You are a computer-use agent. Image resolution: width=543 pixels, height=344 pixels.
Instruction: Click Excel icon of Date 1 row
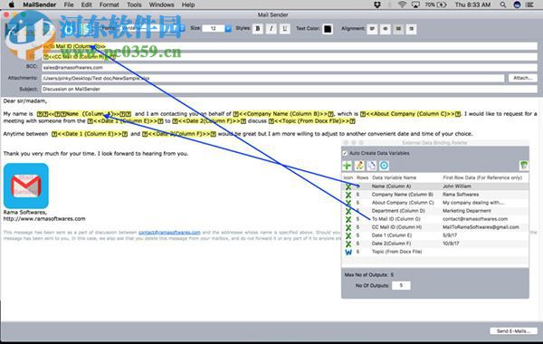coord(348,235)
